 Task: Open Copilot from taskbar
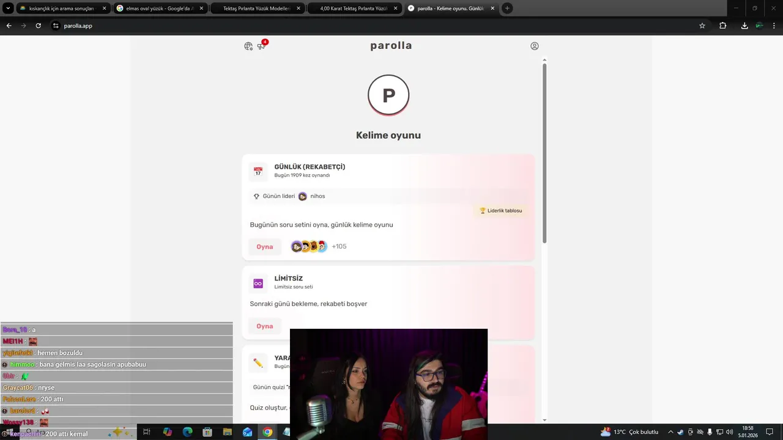pyautogui.click(x=168, y=432)
